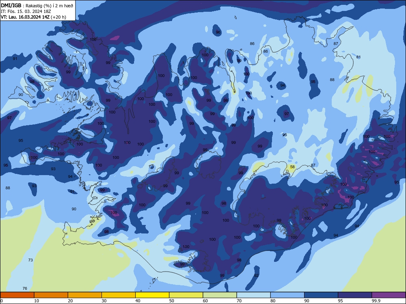This screenshot has width=406, height=304.
Task: Select the legend scale label 50
Action: pyautogui.click(x=172, y=301)
